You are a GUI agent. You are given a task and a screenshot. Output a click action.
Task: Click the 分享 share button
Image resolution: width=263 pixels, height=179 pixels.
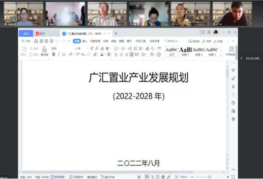[218, 41]
